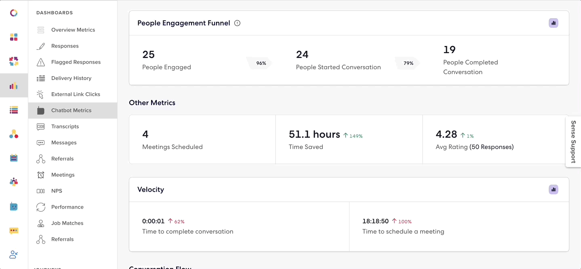581x269 pixels.
Task: Click chart view icon in People Engagement Funnel header
Action: 554,23
